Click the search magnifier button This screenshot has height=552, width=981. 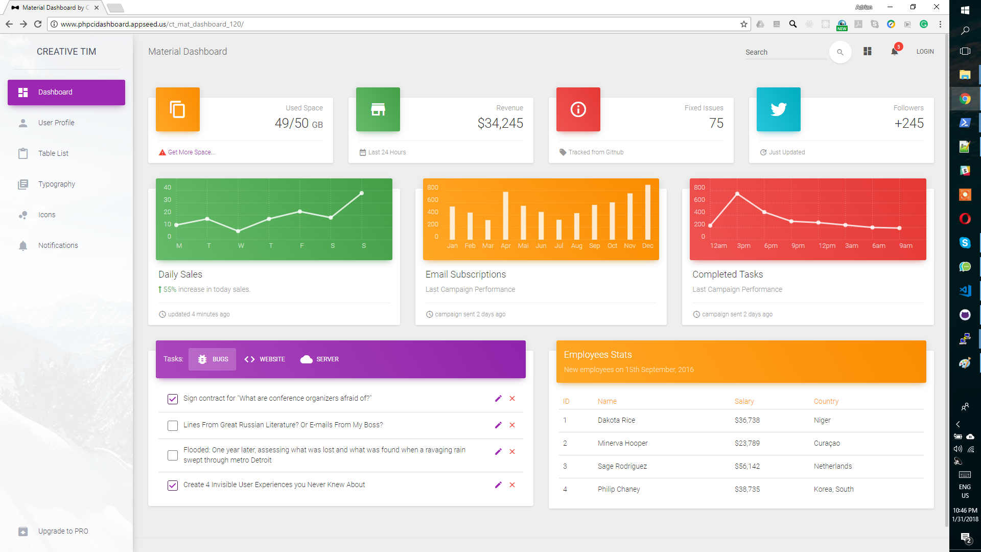coord(840,52)
